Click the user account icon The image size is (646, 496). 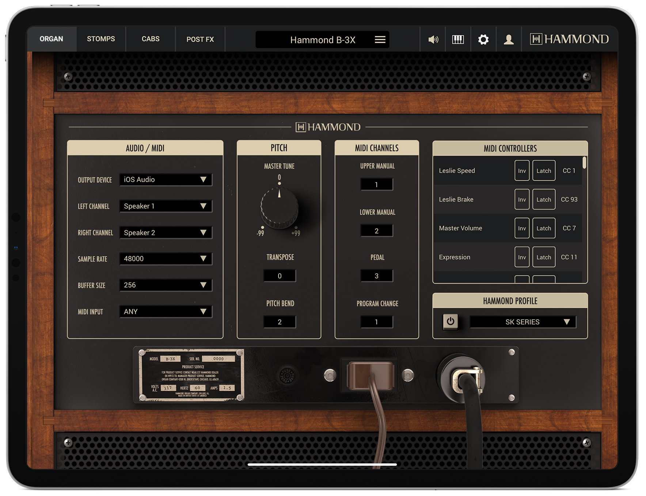pyautogui.click(x=508, y=39)
